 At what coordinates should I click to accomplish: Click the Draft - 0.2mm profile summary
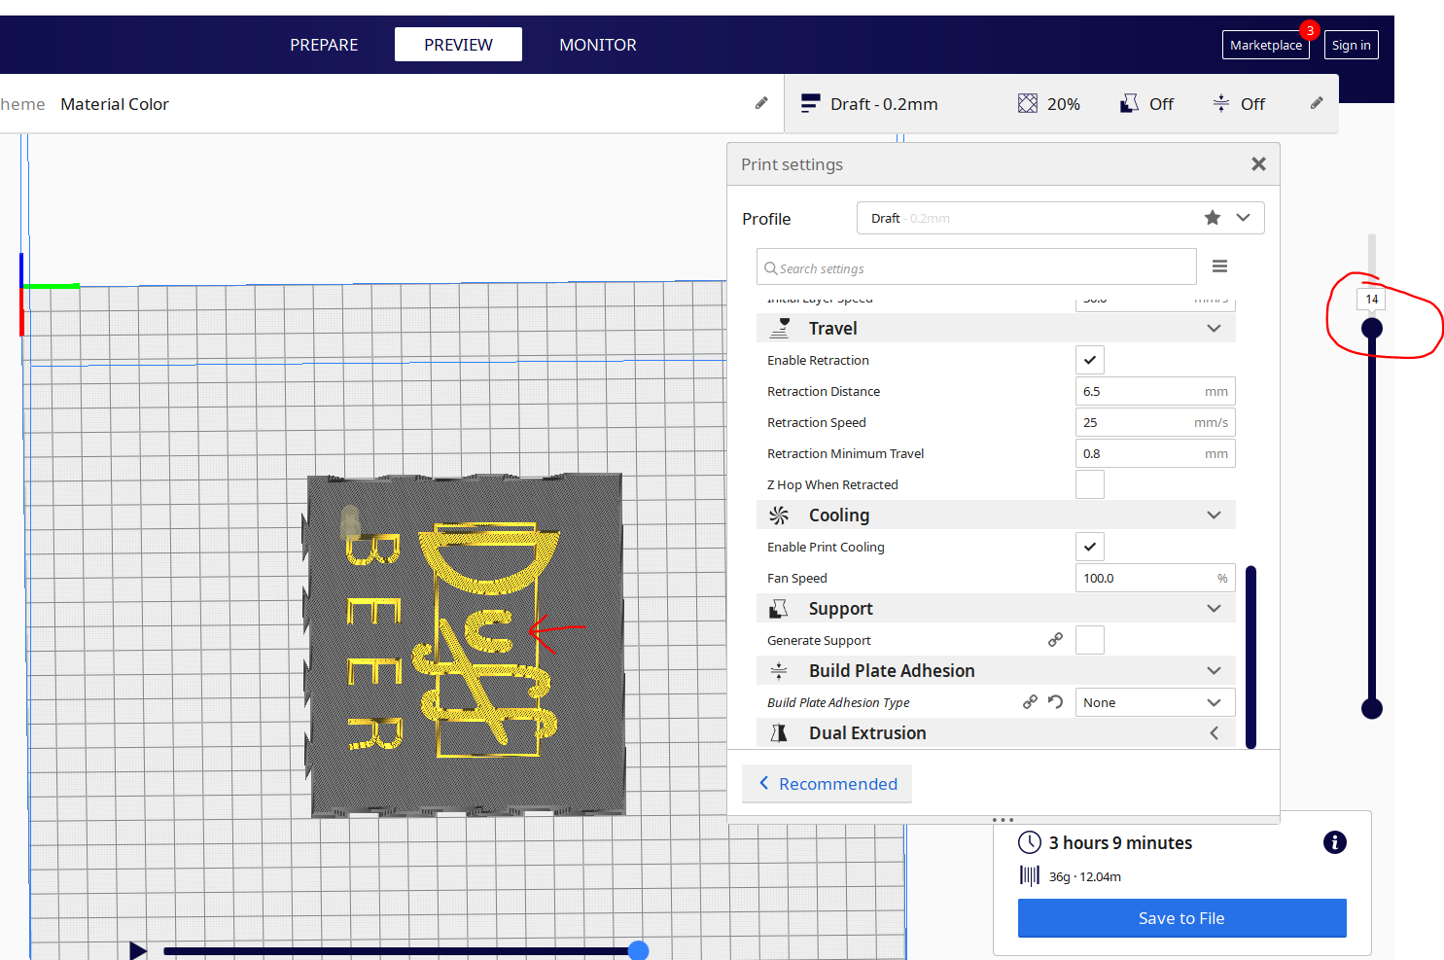pos(869,104)
